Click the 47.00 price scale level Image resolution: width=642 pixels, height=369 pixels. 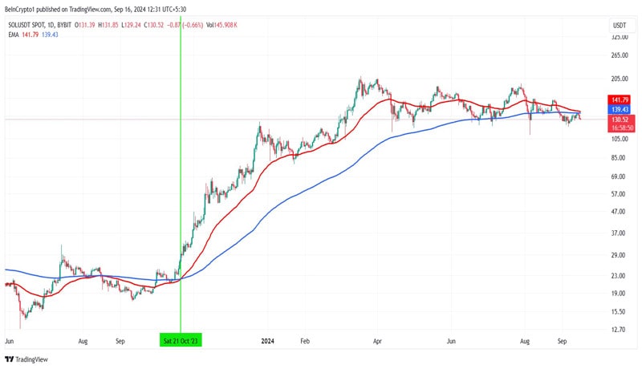click(619, 212)
